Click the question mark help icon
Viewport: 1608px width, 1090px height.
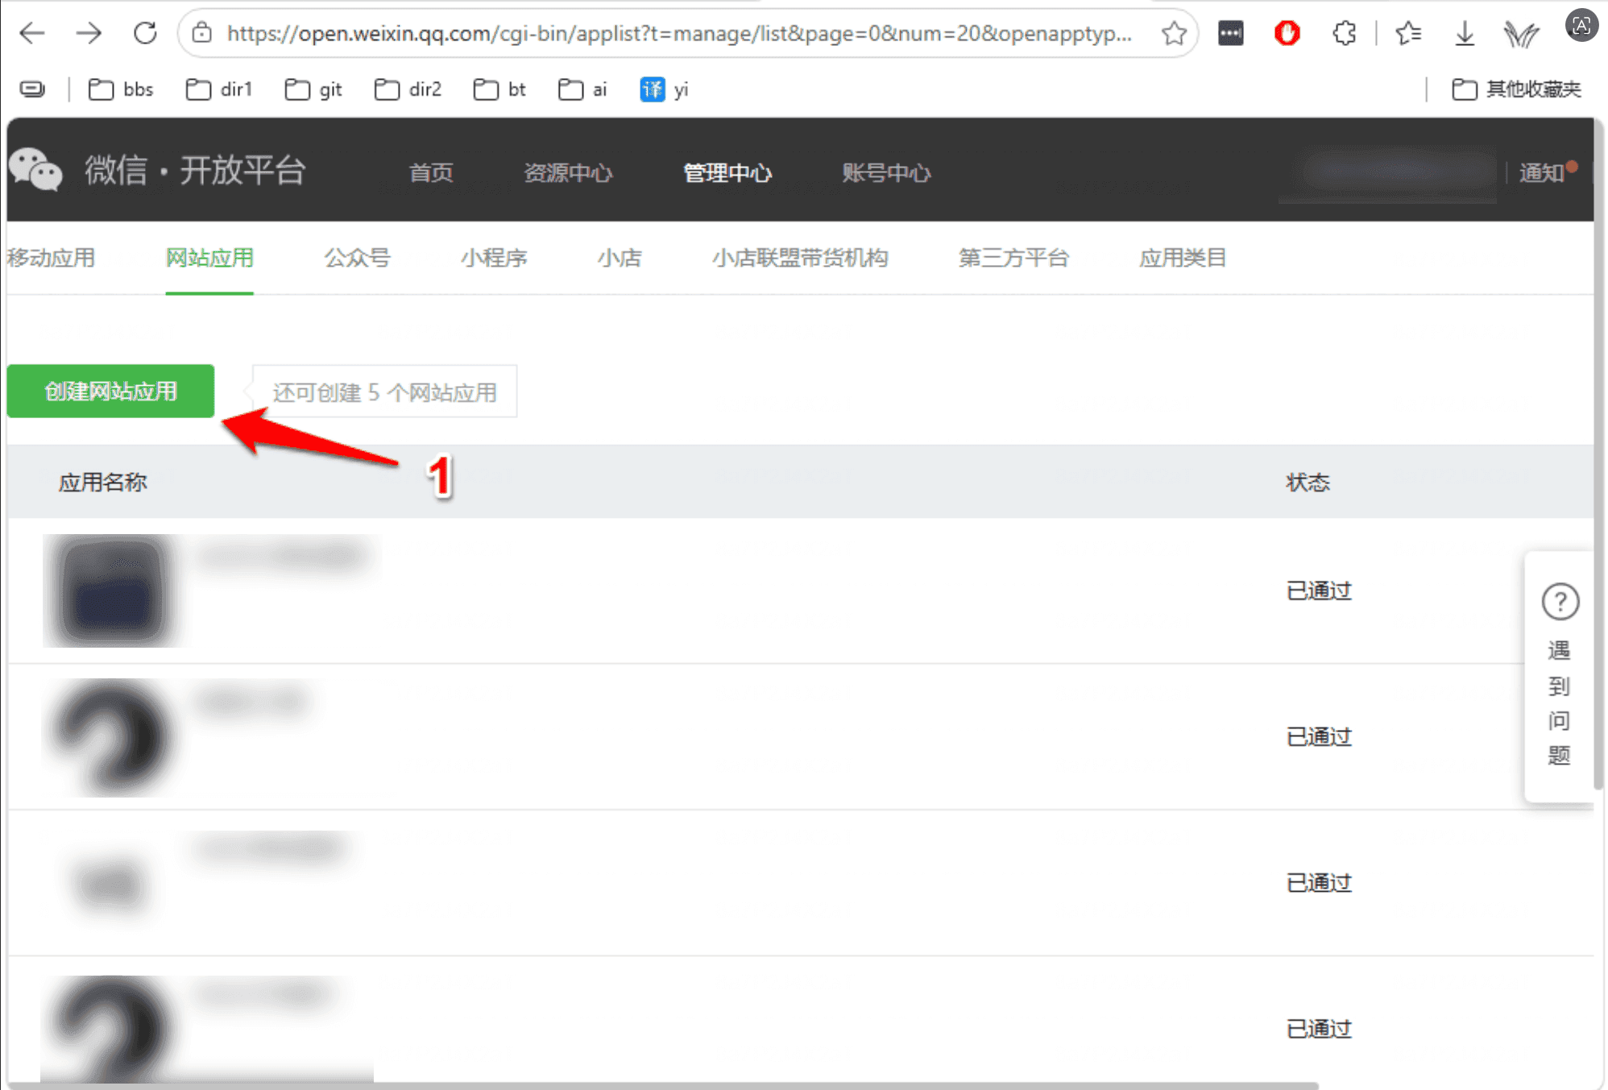tap(1560, 602)
